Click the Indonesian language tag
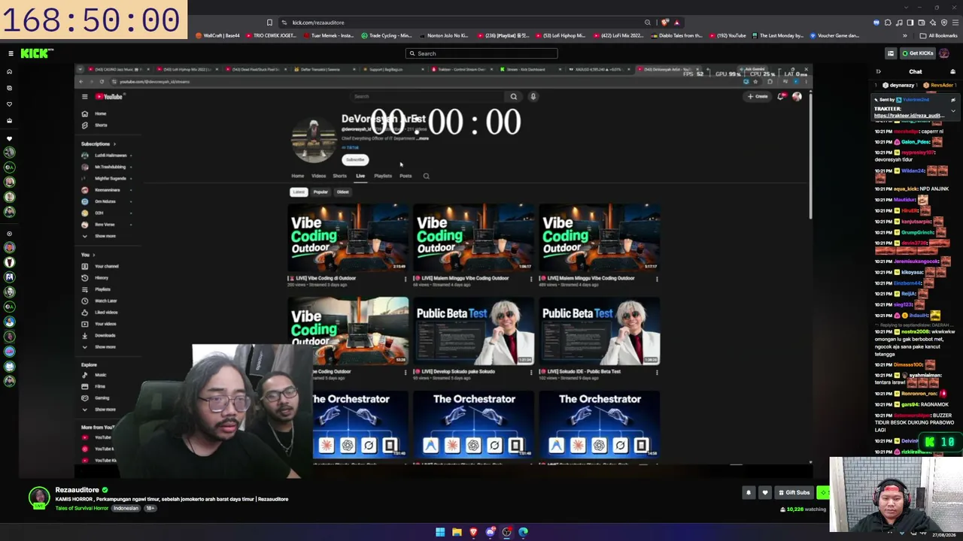Image resolution: width=963 pixels, height=541 pixels. click(126, 509)
